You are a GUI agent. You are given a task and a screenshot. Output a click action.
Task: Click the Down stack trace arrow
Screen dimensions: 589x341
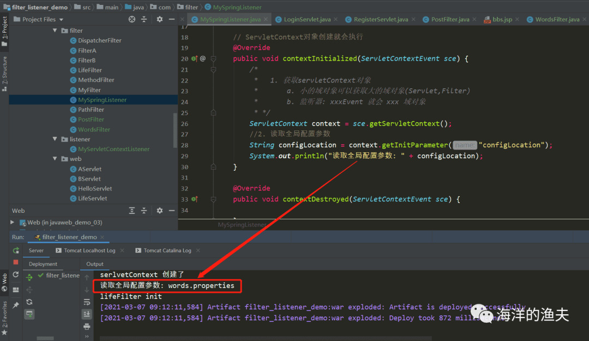[x=87, y=290]
